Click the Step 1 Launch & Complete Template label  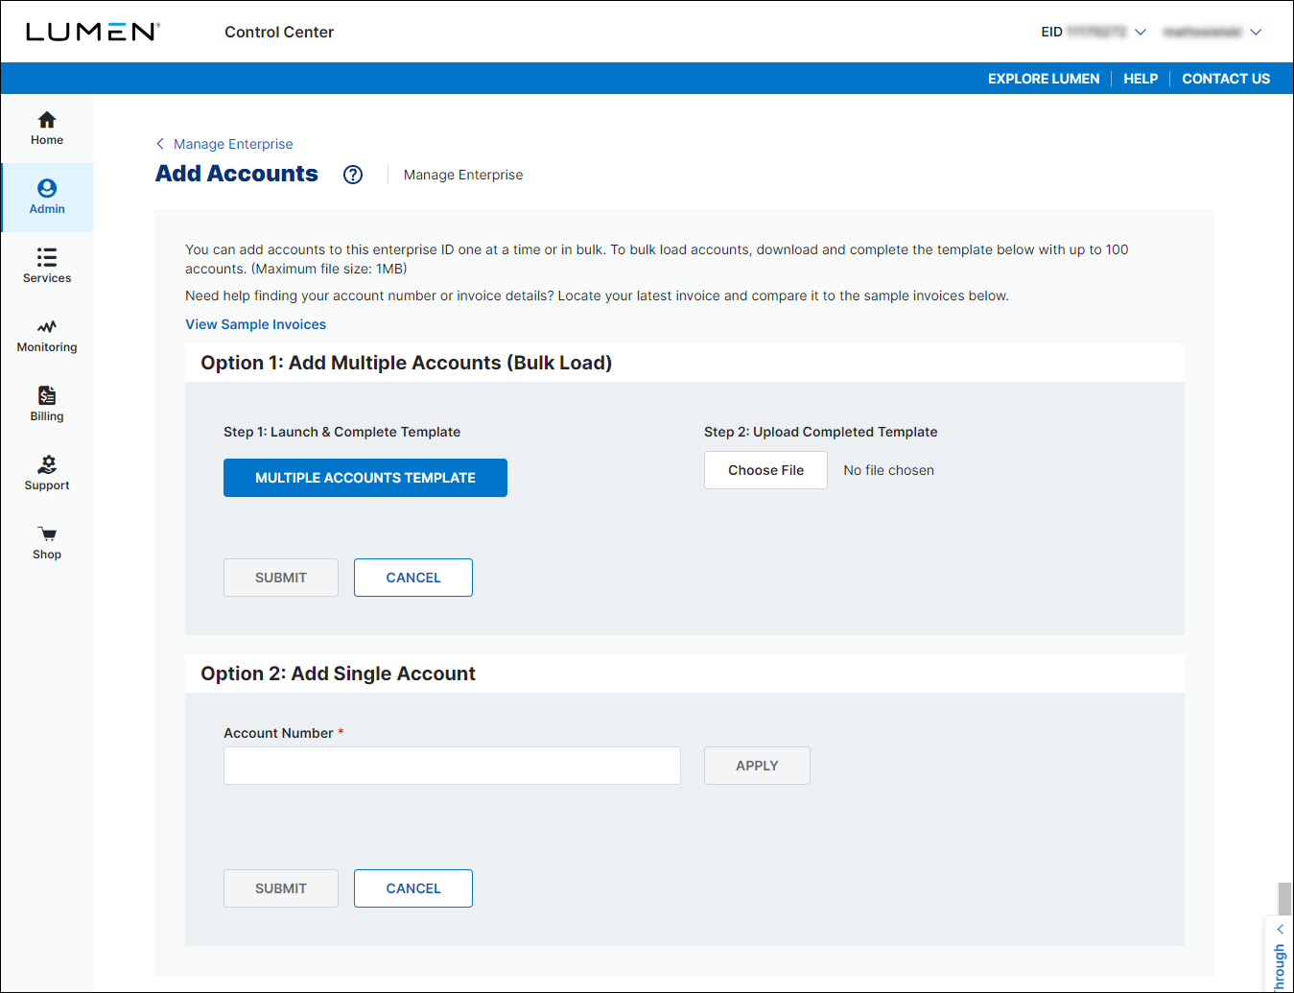pyautogui.click(x=341, y=432)
